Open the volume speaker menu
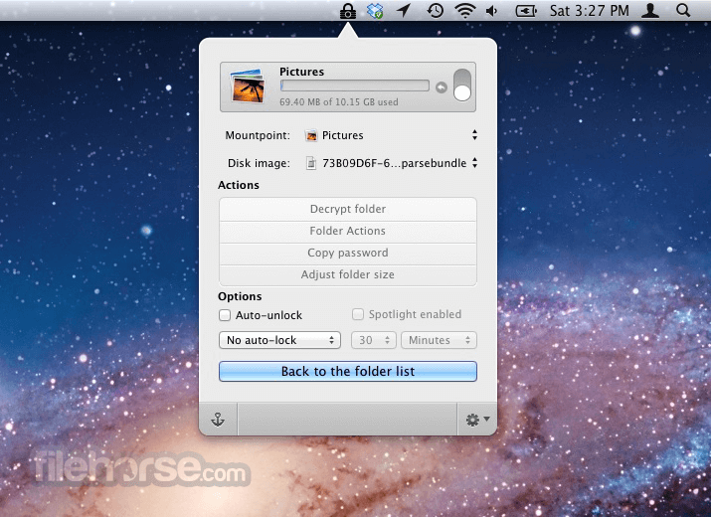711x517 pixels. point(492,10)
